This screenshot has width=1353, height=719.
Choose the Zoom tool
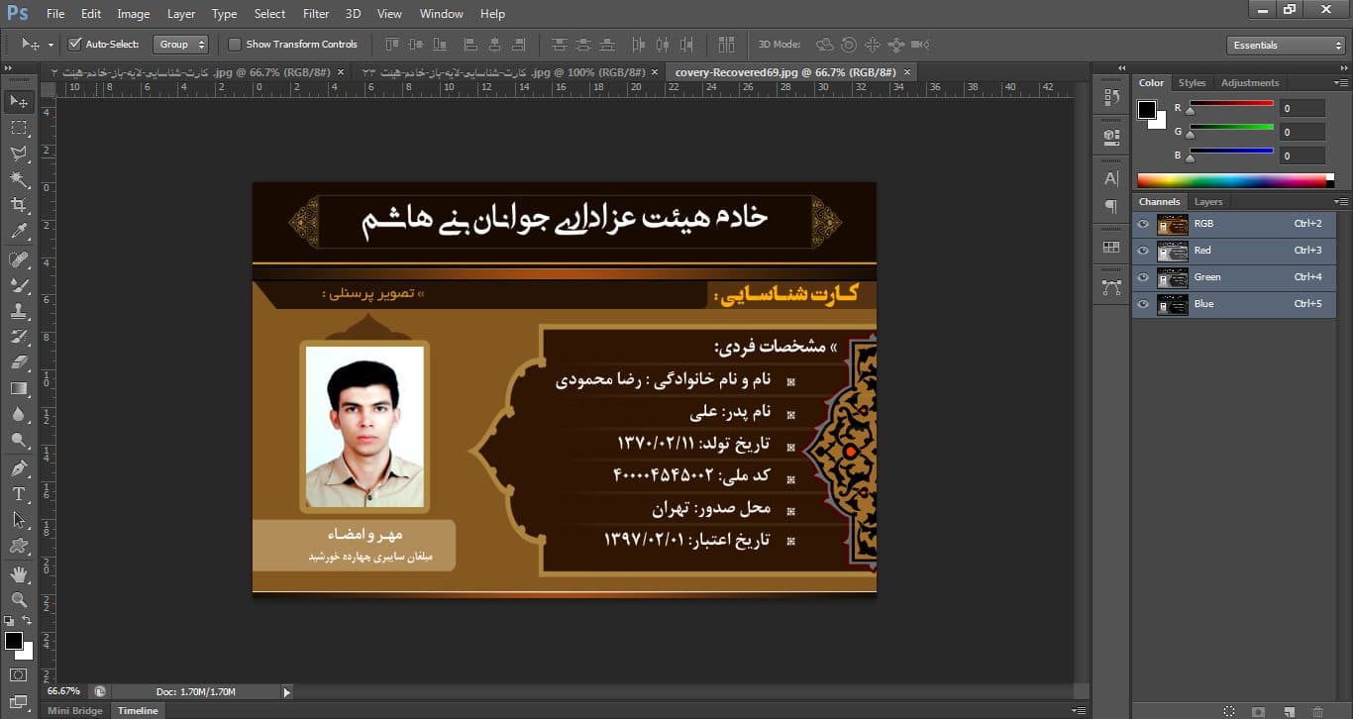click(19, 600)
